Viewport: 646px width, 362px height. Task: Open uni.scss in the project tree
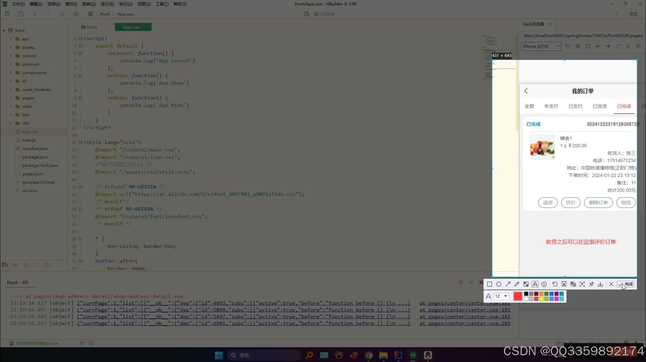tap(29, 190)
